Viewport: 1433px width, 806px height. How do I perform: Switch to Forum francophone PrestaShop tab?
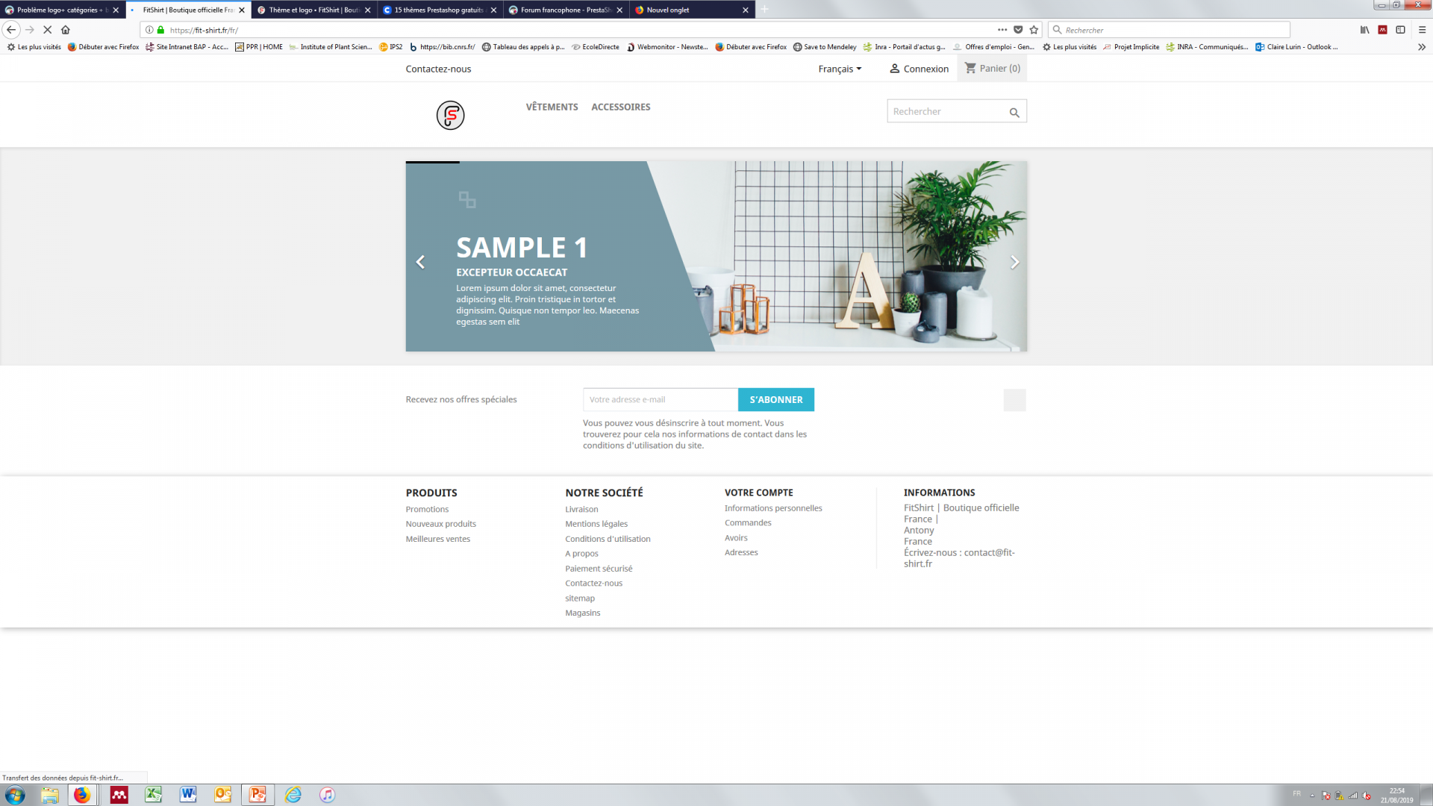pyautogui.click(x=565, y=10)
